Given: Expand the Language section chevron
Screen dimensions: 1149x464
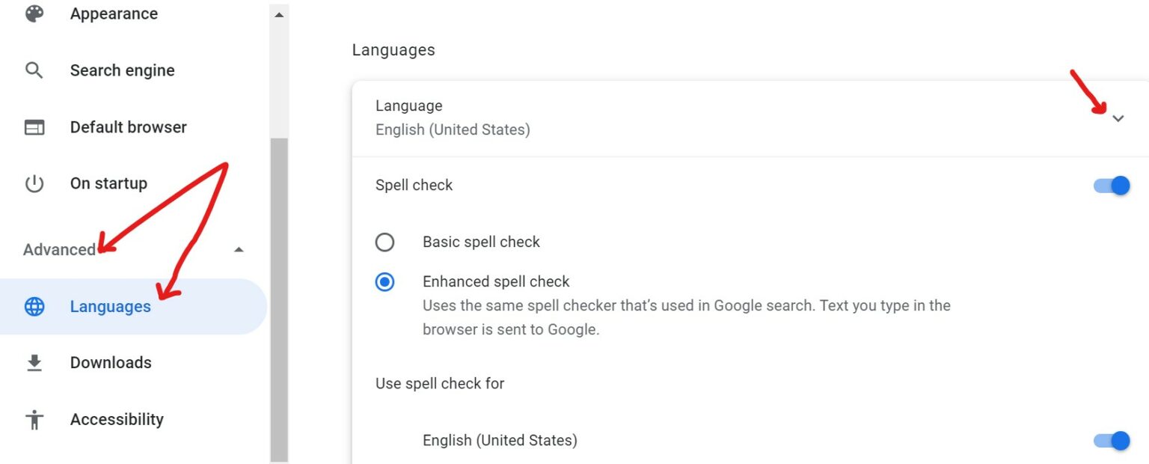Looking at the screenshot, I should point(1119,118).
